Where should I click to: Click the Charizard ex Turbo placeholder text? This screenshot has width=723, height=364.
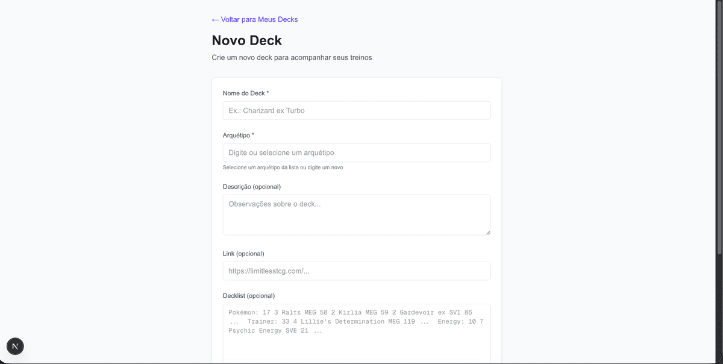[x=266, y=111]
